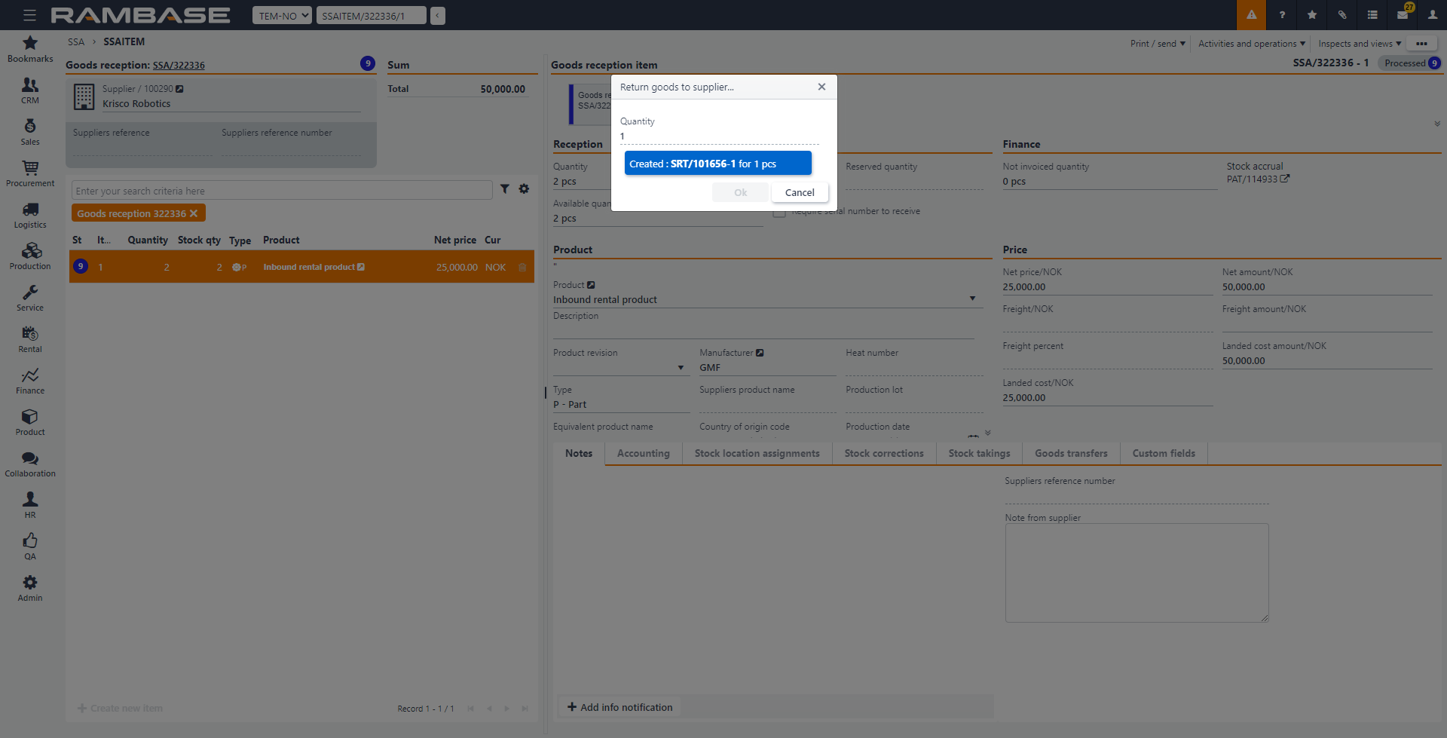1447x738 pixels.
Task: Open the Print / send menu
Action: click(1158, 44)
